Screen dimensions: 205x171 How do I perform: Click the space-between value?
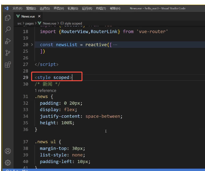pyautogui.click(x=103, y=116)
